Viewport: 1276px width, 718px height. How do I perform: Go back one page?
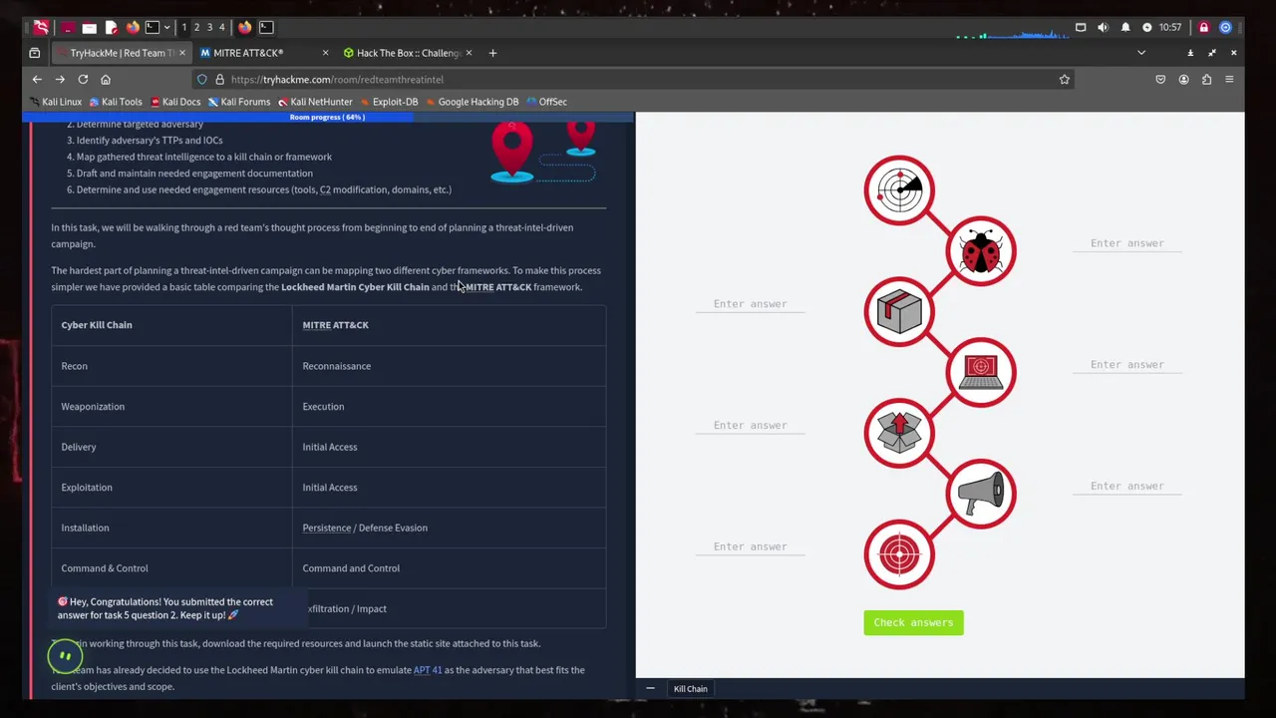[x=37, y=79]
